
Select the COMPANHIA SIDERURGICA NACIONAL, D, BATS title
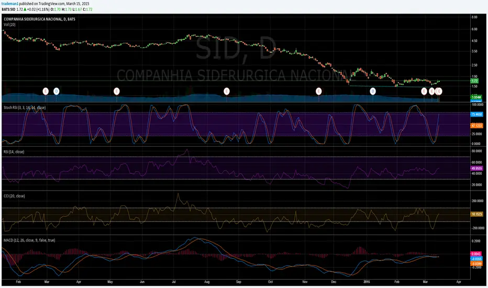(x=39, y=19)
